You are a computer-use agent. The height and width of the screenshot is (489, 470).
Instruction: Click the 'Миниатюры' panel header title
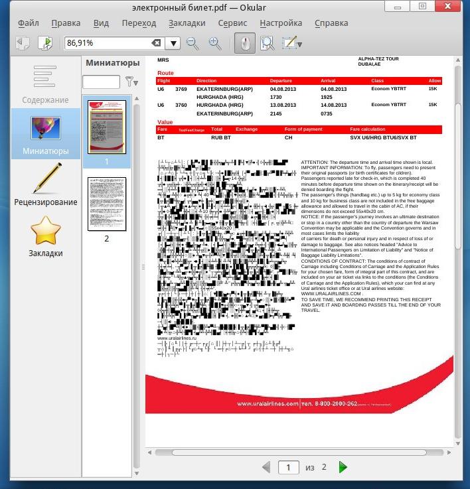point(113,62)
